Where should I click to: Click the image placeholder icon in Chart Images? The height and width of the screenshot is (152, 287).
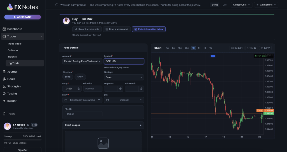pos(103,143)
